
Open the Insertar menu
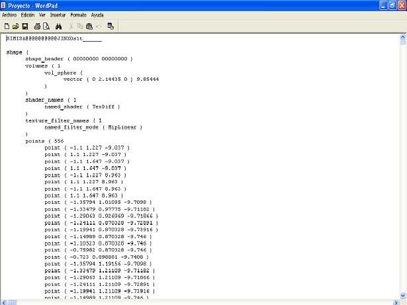[x=58, y=14]
